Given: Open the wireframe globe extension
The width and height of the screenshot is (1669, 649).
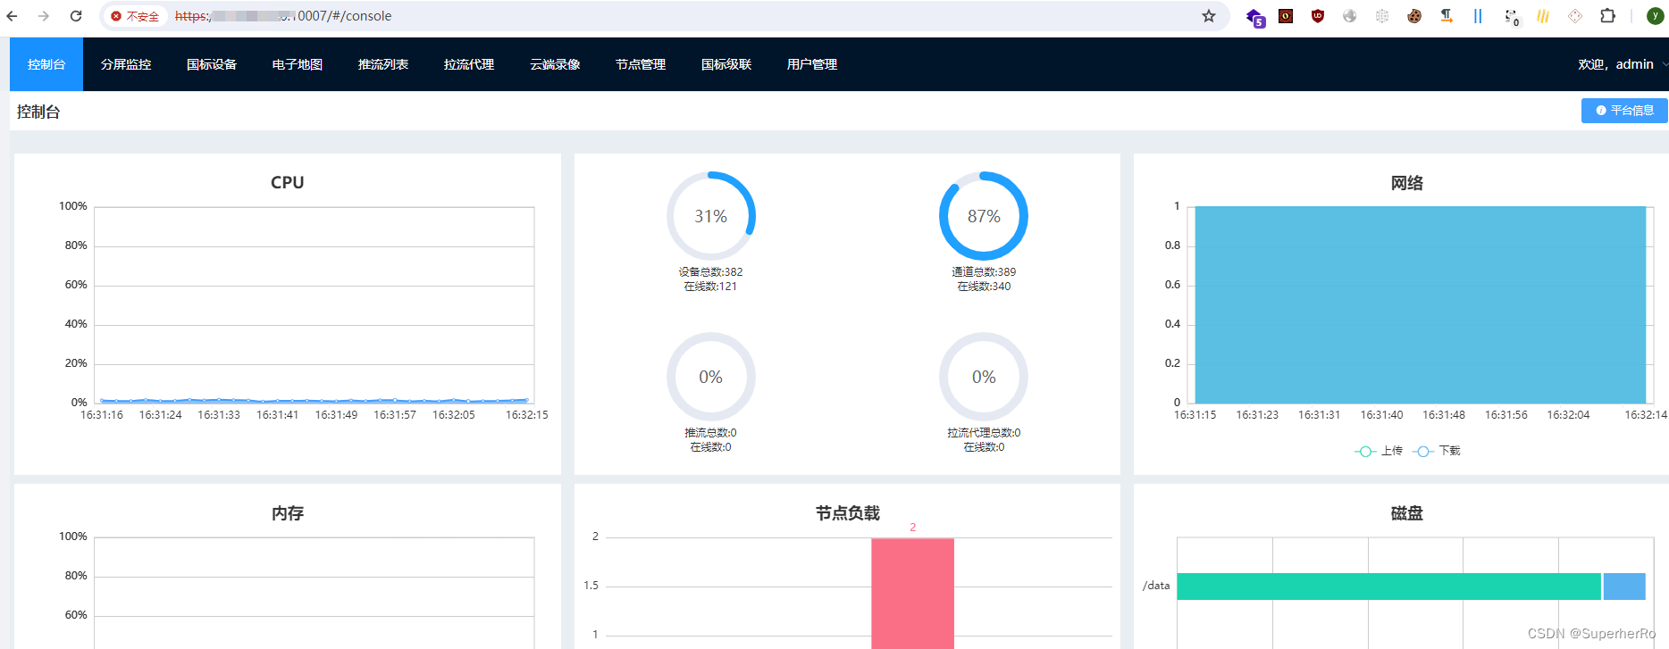Looking at the screenshot, I should 1382,16.
